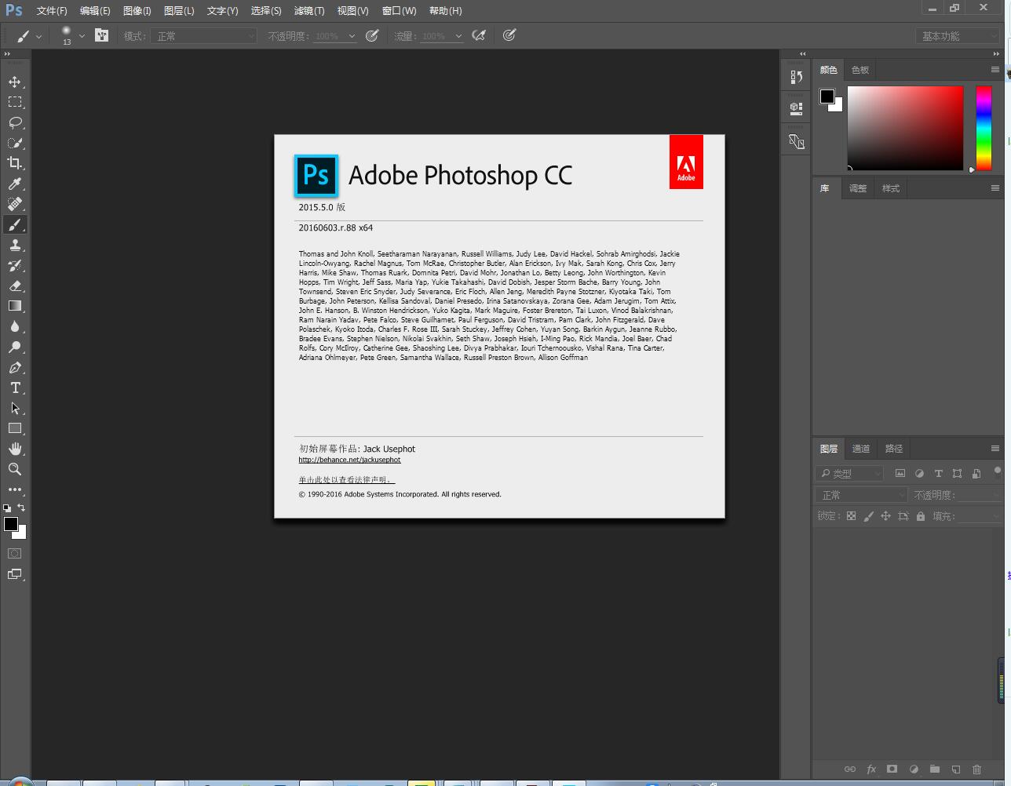The image size is (1011, 786).
Task: Open the Color panel flyout menu
Action: [x=995, y=70]
